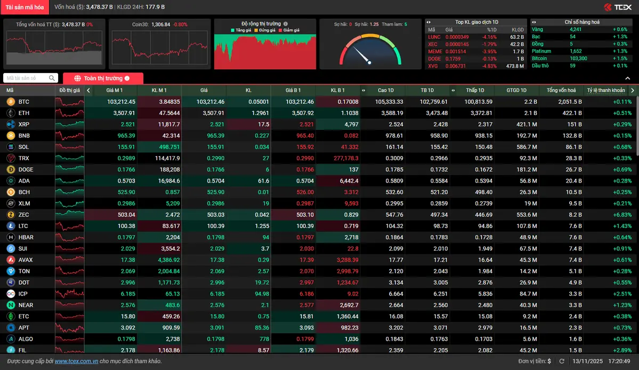Click the TCEX logo
The width and height of the screenshot is (639, 370).
[x=618, y=7]
